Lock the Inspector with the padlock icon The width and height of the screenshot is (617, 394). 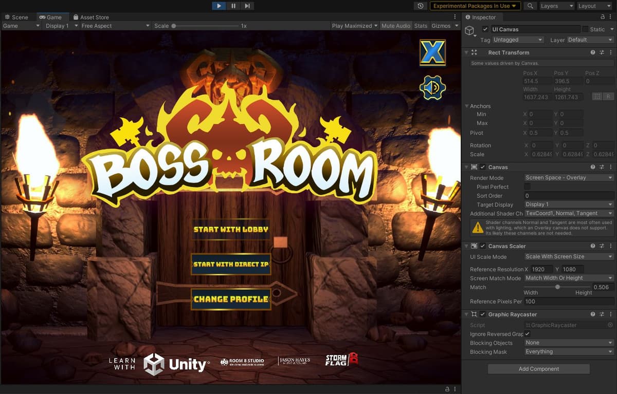pos(603,17)
